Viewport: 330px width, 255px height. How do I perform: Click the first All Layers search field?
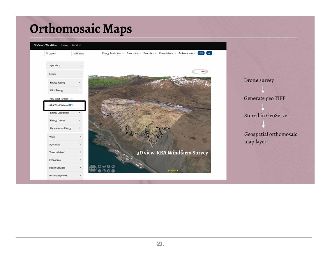click(x=58, y=54)
